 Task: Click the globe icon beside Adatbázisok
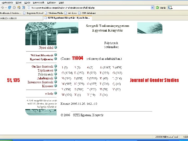point(55,78)
